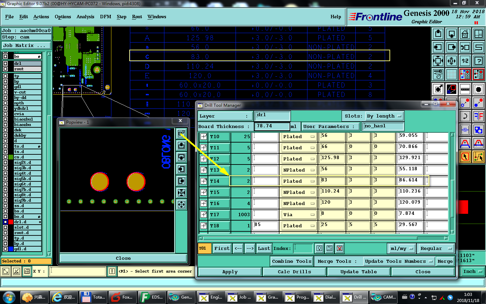Toggle visibility checkbox for cs.d layer

coord(5,157)
